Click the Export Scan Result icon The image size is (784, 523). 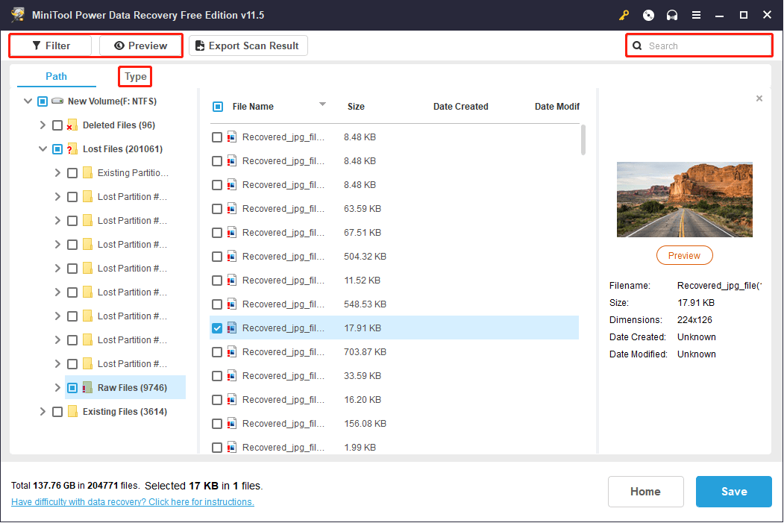coord(199,46)
